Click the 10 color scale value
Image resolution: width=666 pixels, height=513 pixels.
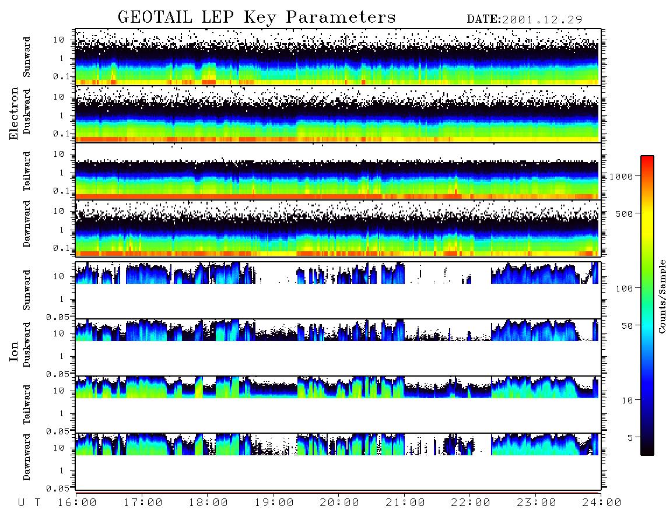point(628,400)
